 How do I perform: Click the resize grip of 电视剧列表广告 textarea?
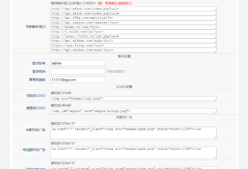[215, 157]
